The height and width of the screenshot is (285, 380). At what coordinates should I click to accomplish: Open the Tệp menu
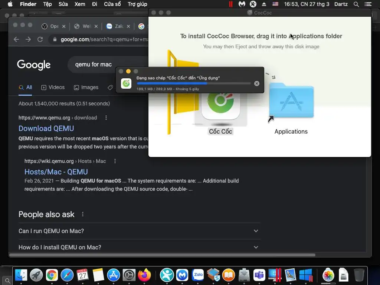47,4
